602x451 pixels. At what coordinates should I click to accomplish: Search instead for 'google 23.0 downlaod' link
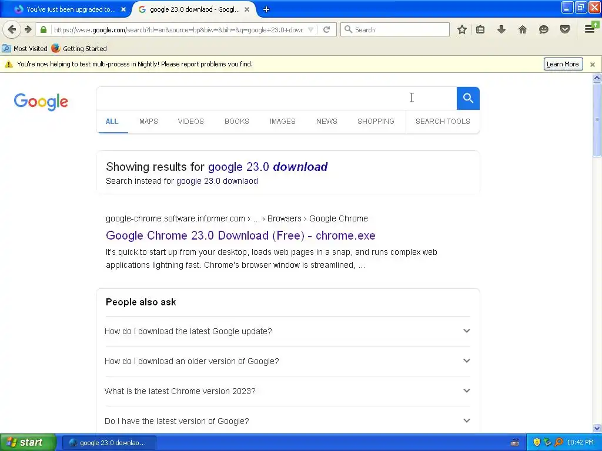click(217, 181)
